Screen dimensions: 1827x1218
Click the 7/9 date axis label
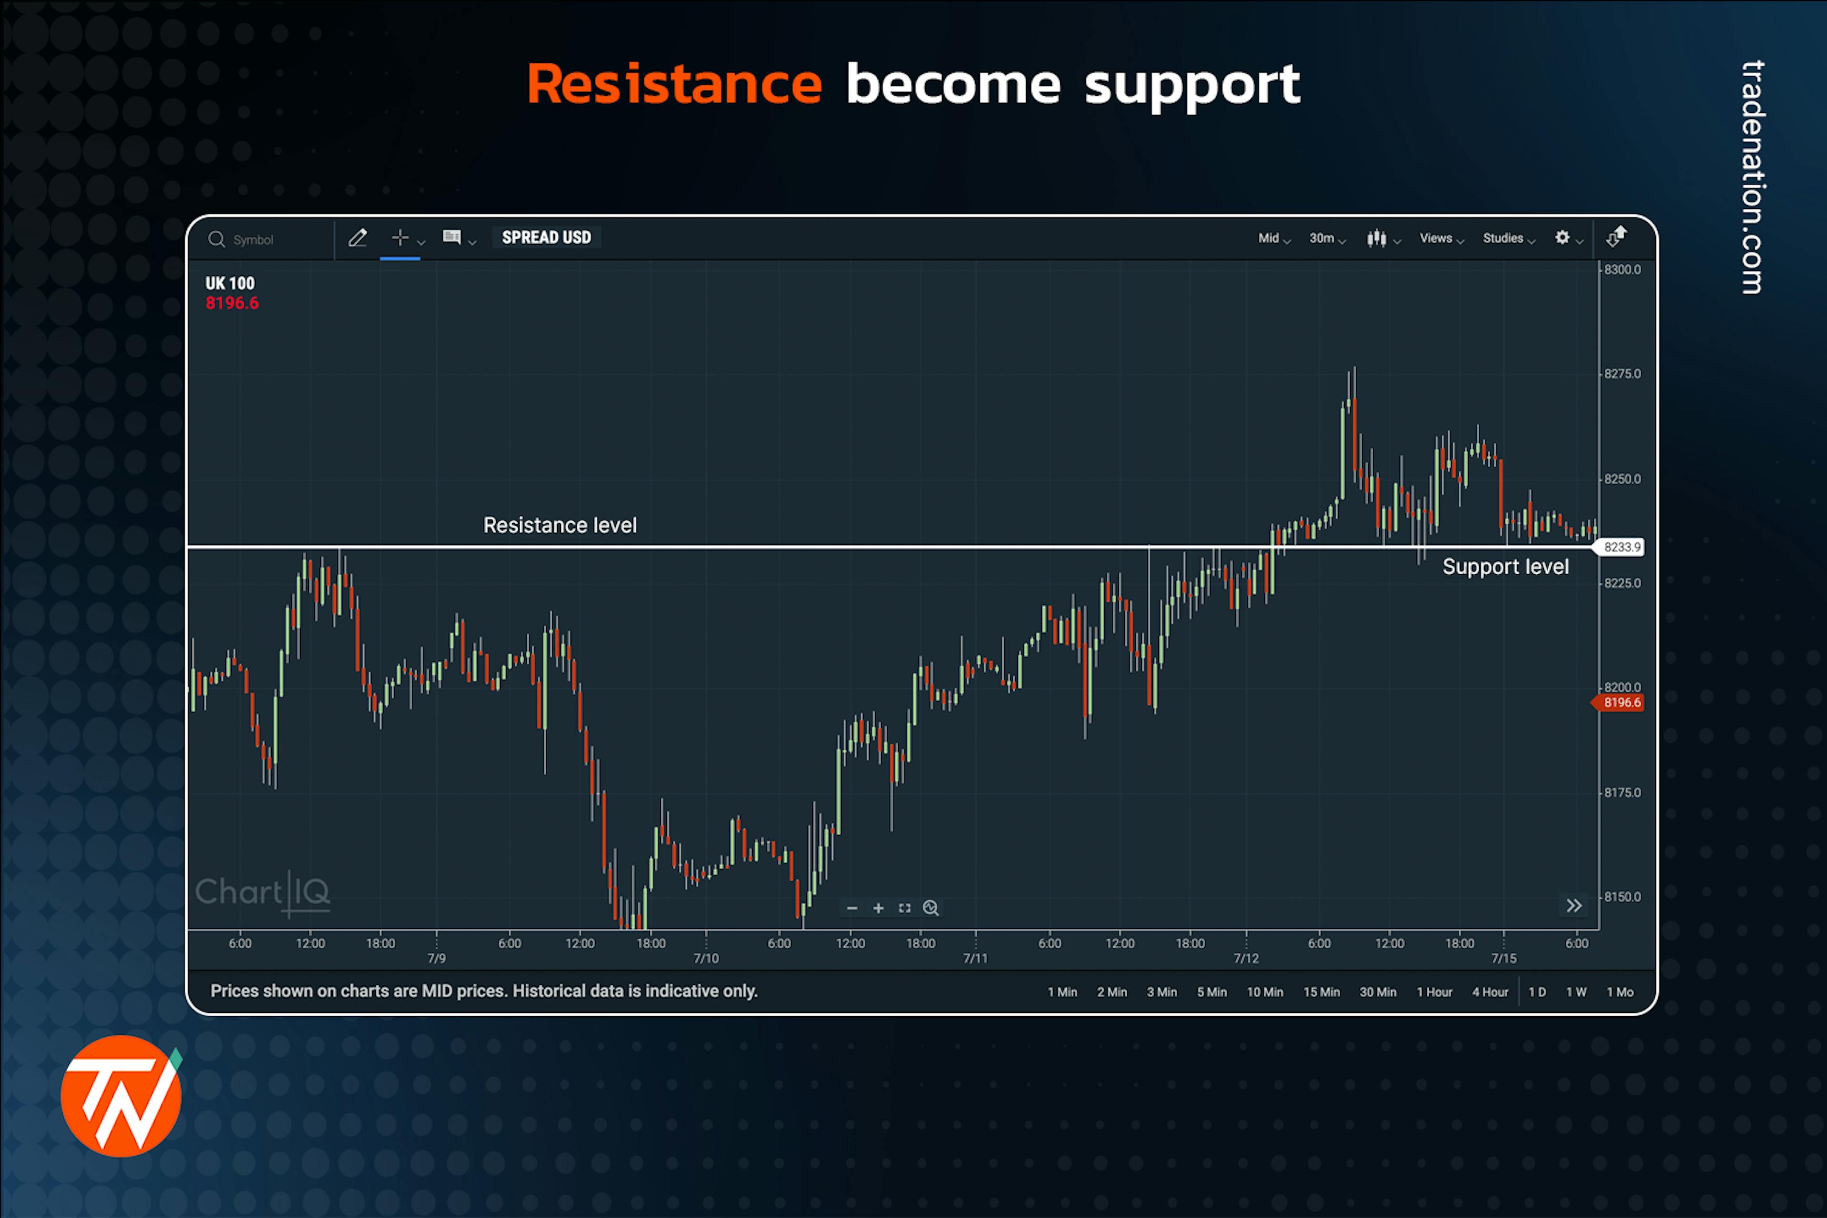pos(437,959)
